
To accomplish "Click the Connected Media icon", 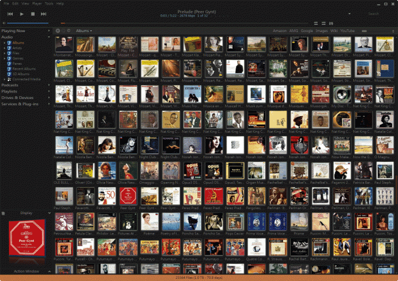I will point(9,79).
